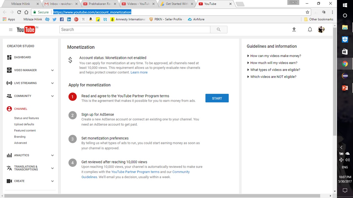353x198 pixels.
Task: Bookmark this page with the star icon
Action: (x=307, y=12)
